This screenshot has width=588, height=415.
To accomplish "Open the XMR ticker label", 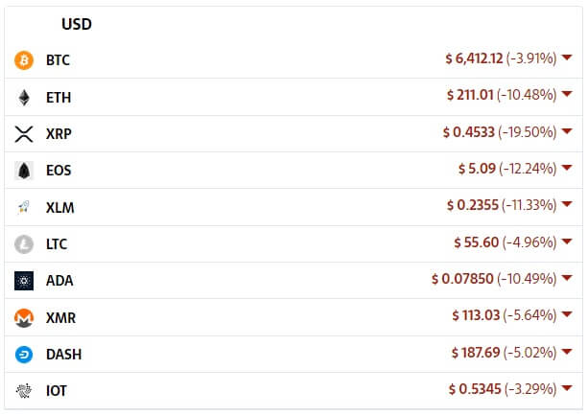I will coord(60,317).
